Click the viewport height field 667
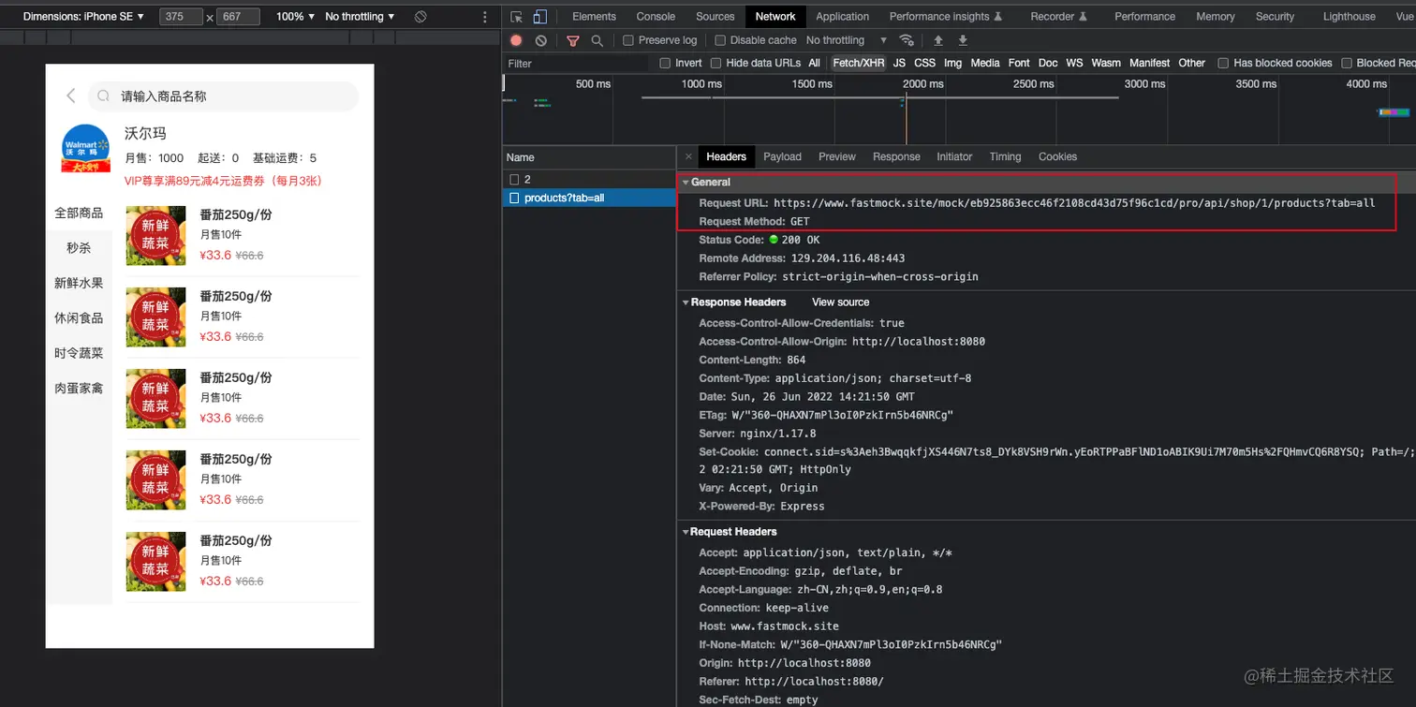1416x707 pixels. click(x=238, y=17)
